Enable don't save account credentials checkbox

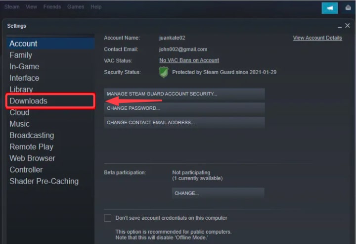click(x=108, y=218)
